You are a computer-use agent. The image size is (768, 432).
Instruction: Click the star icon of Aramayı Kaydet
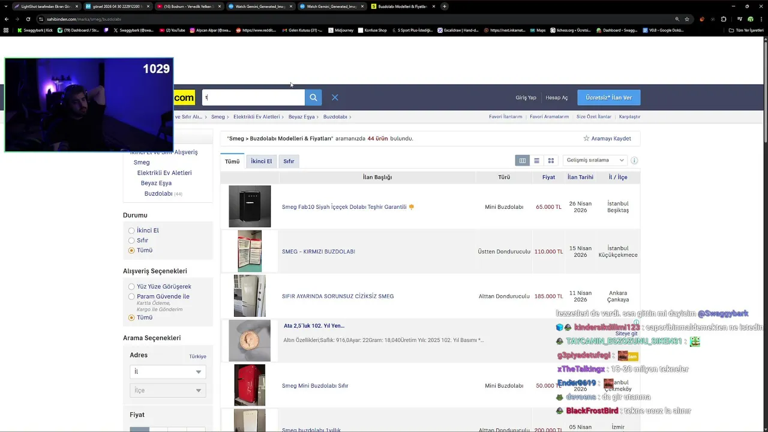586,139
